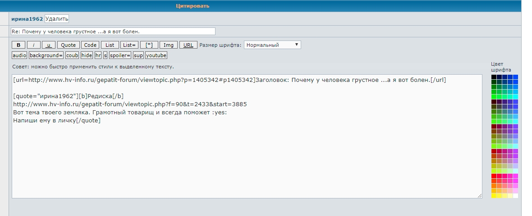The height and width of the screenshot is (216, 532).
Task: Insert a link using URL button
Action: pos(188,45)
